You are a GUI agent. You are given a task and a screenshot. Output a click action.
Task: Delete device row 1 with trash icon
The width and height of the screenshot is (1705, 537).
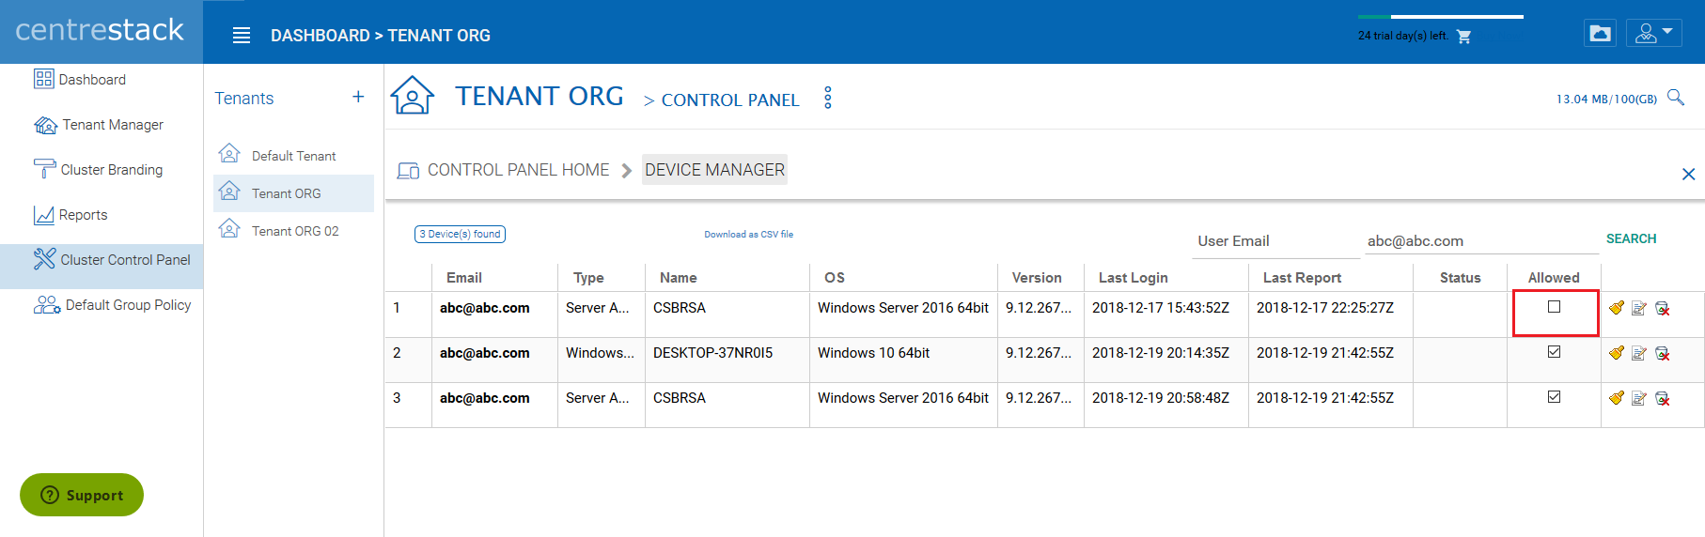click(1662, 308)
